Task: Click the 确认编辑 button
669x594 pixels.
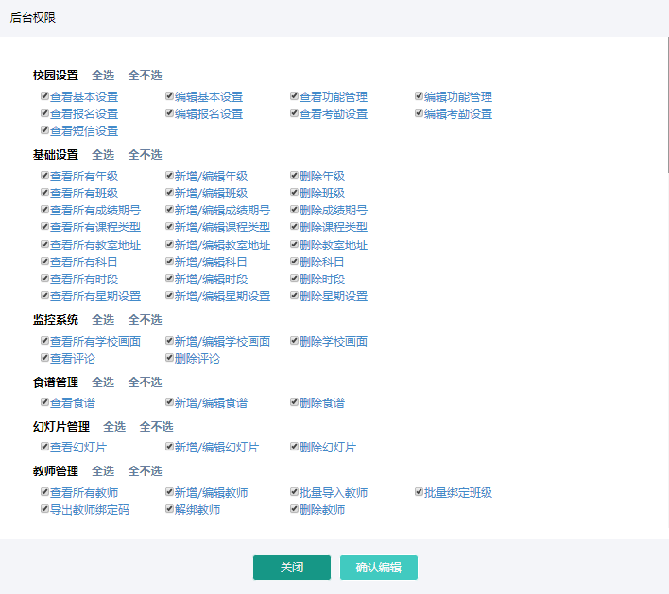Action: (x=379, y=568)
